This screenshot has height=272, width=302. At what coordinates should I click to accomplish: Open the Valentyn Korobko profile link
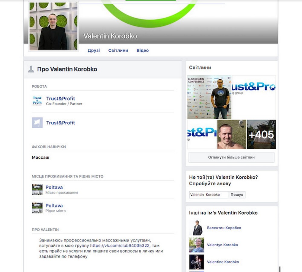coord(223,245)
